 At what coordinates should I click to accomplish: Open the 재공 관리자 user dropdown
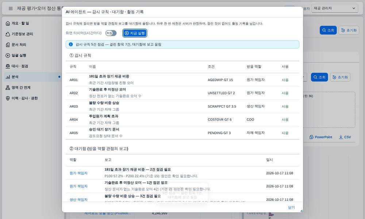click(335, 8)
